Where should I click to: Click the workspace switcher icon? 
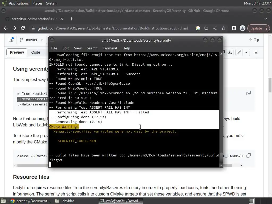click(x=252, y=201)
